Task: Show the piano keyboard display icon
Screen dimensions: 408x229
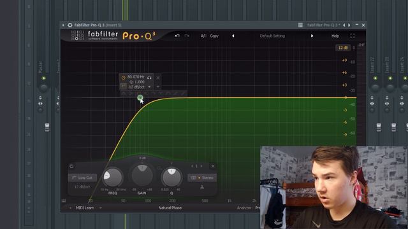Action: point(64,201)
